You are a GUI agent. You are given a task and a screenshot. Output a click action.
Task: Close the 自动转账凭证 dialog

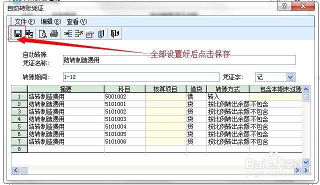pos(303,6)
